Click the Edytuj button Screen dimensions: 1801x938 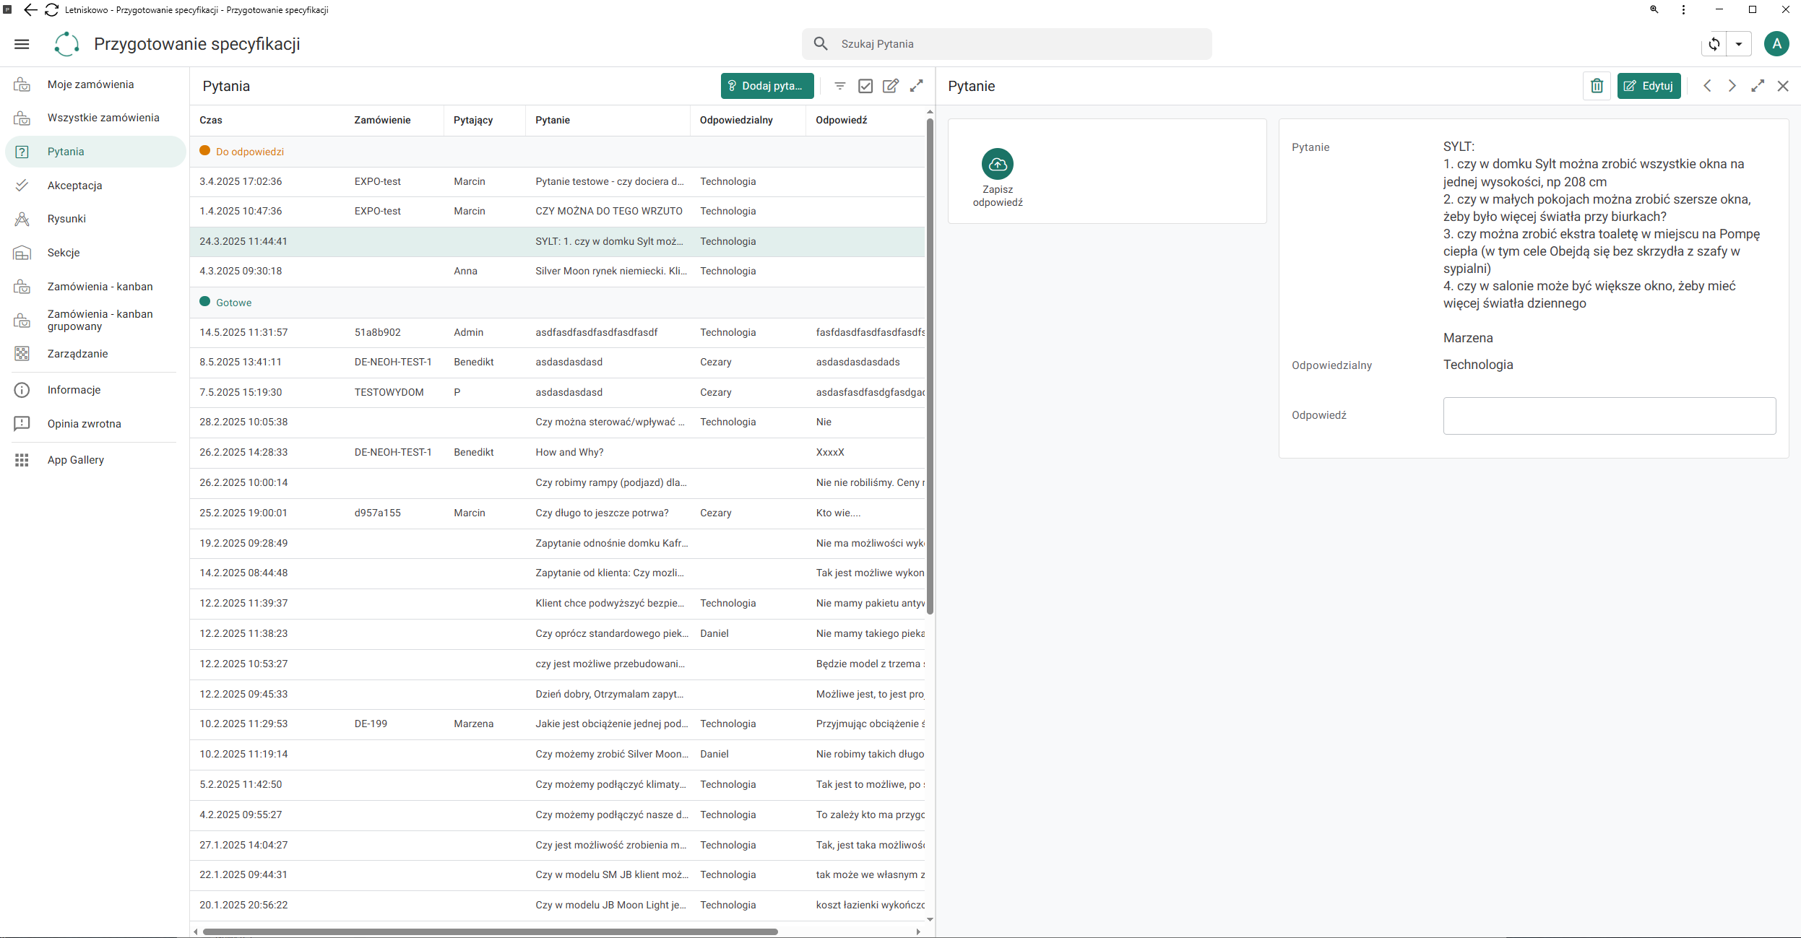click(1649, 86)
